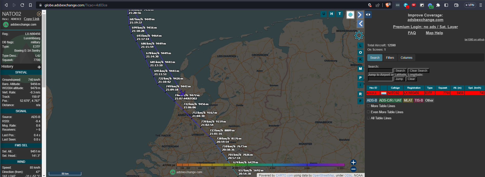485x177 pixels.
Task: Expand History with the plus icon
Action: point(39,67)
